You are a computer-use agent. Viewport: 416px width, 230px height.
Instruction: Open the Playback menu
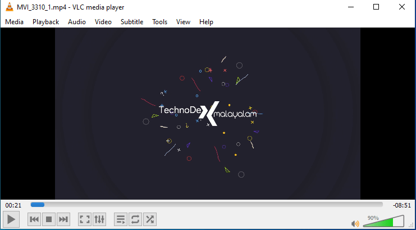tap(45, 22)
